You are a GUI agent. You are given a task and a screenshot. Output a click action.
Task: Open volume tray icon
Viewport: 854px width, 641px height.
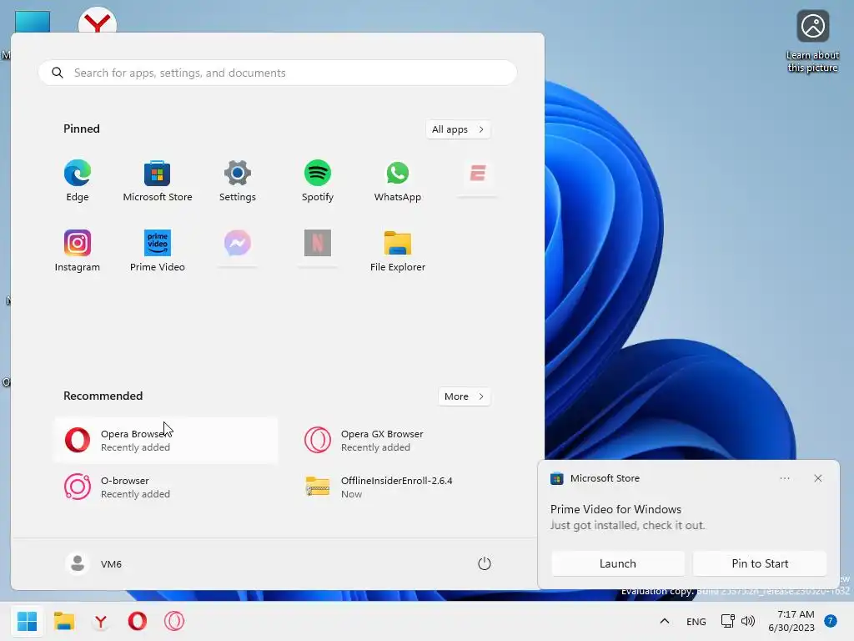pos(748,621)
